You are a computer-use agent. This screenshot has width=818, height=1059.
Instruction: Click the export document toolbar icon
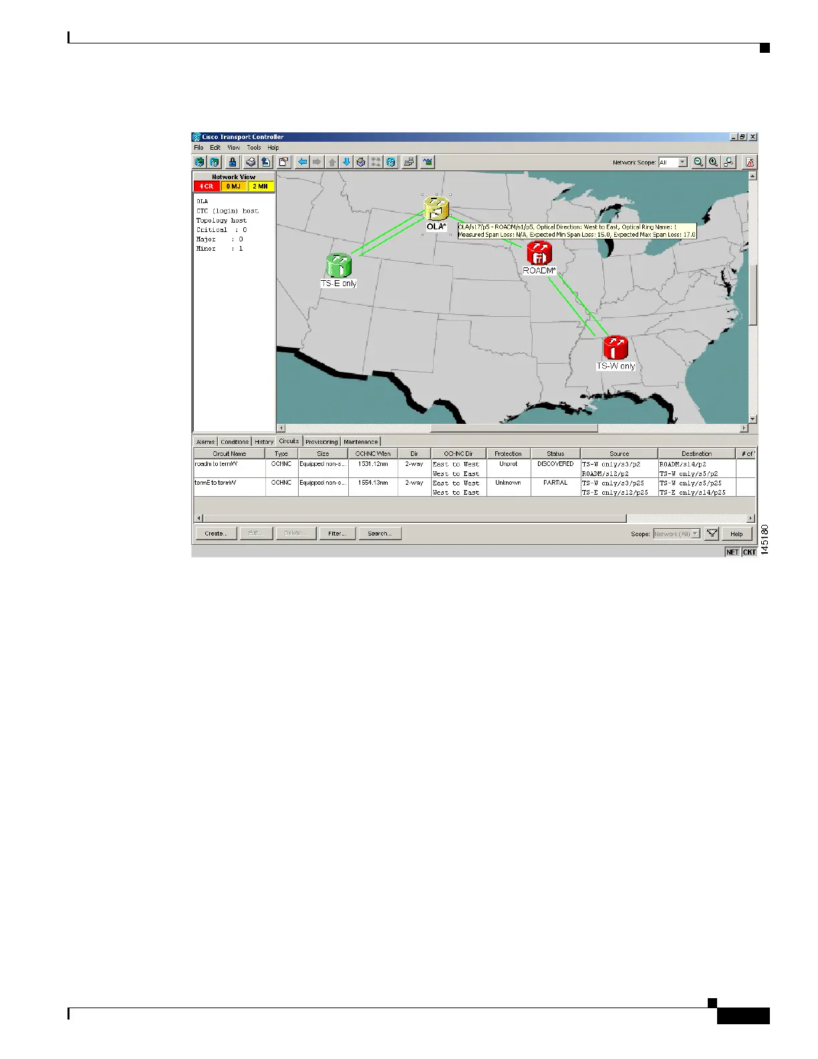coord(265,162)
